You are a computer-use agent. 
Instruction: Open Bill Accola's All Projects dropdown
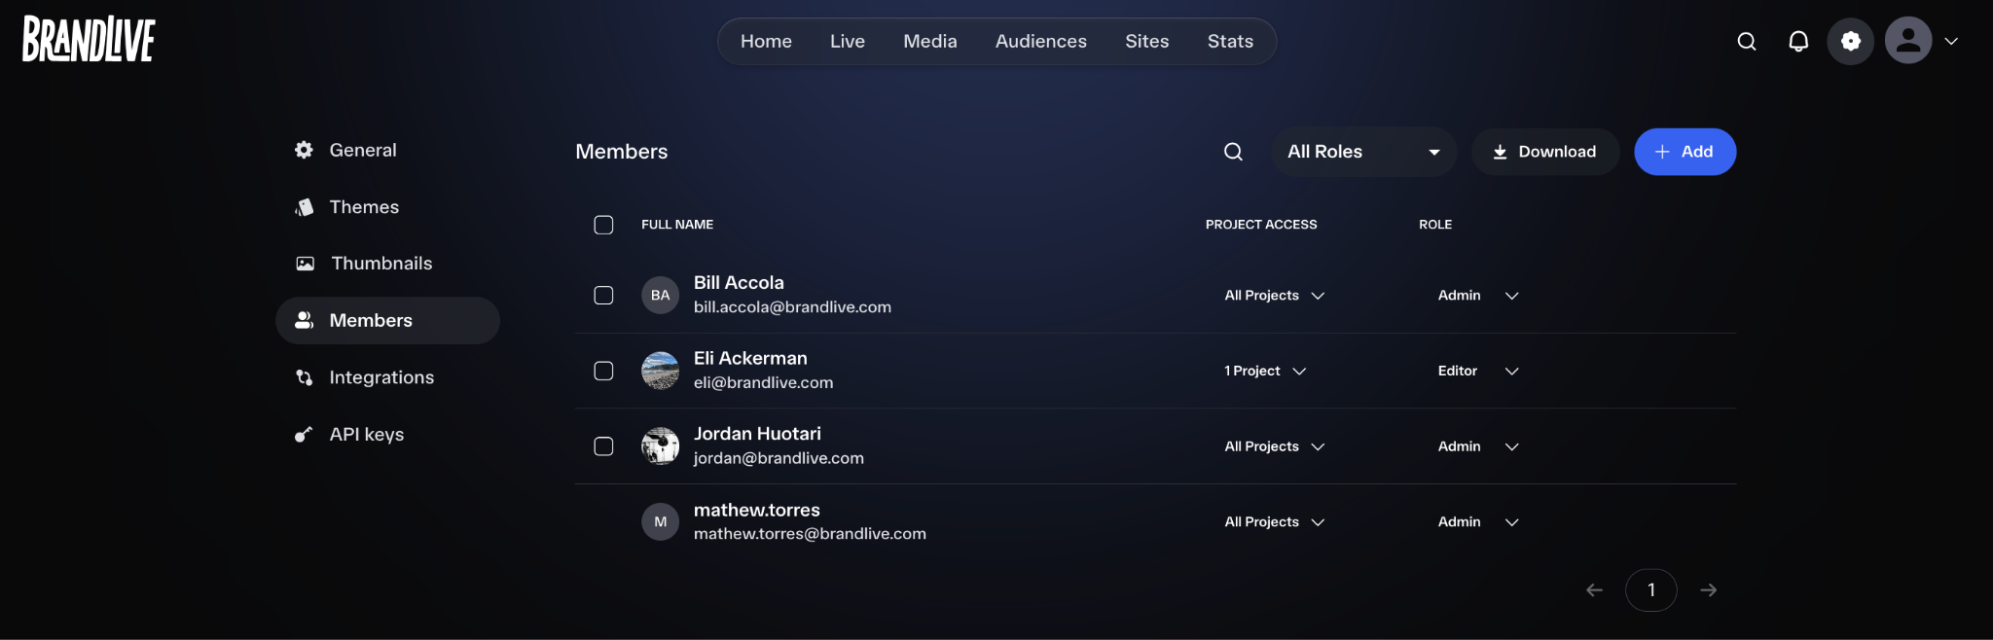pyautogui.click(x=1274, y=295)
